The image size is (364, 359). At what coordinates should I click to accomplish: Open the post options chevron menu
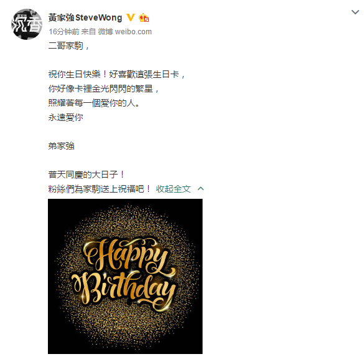355,12
